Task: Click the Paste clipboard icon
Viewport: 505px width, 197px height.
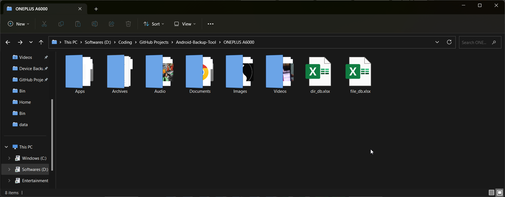Action: tap(78, 24)
